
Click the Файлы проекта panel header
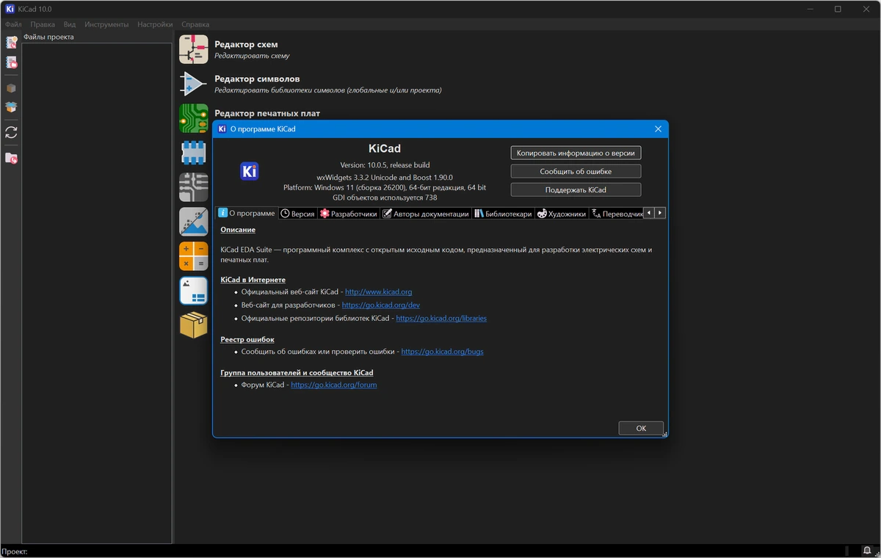pyautogui.click(x=48, y=37)
